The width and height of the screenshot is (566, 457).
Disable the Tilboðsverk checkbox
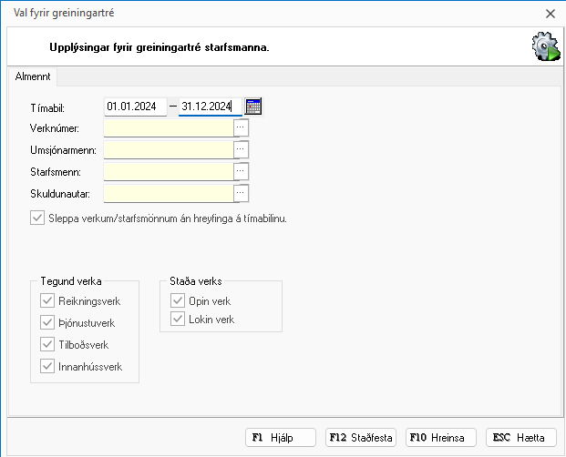pos(47,344)
